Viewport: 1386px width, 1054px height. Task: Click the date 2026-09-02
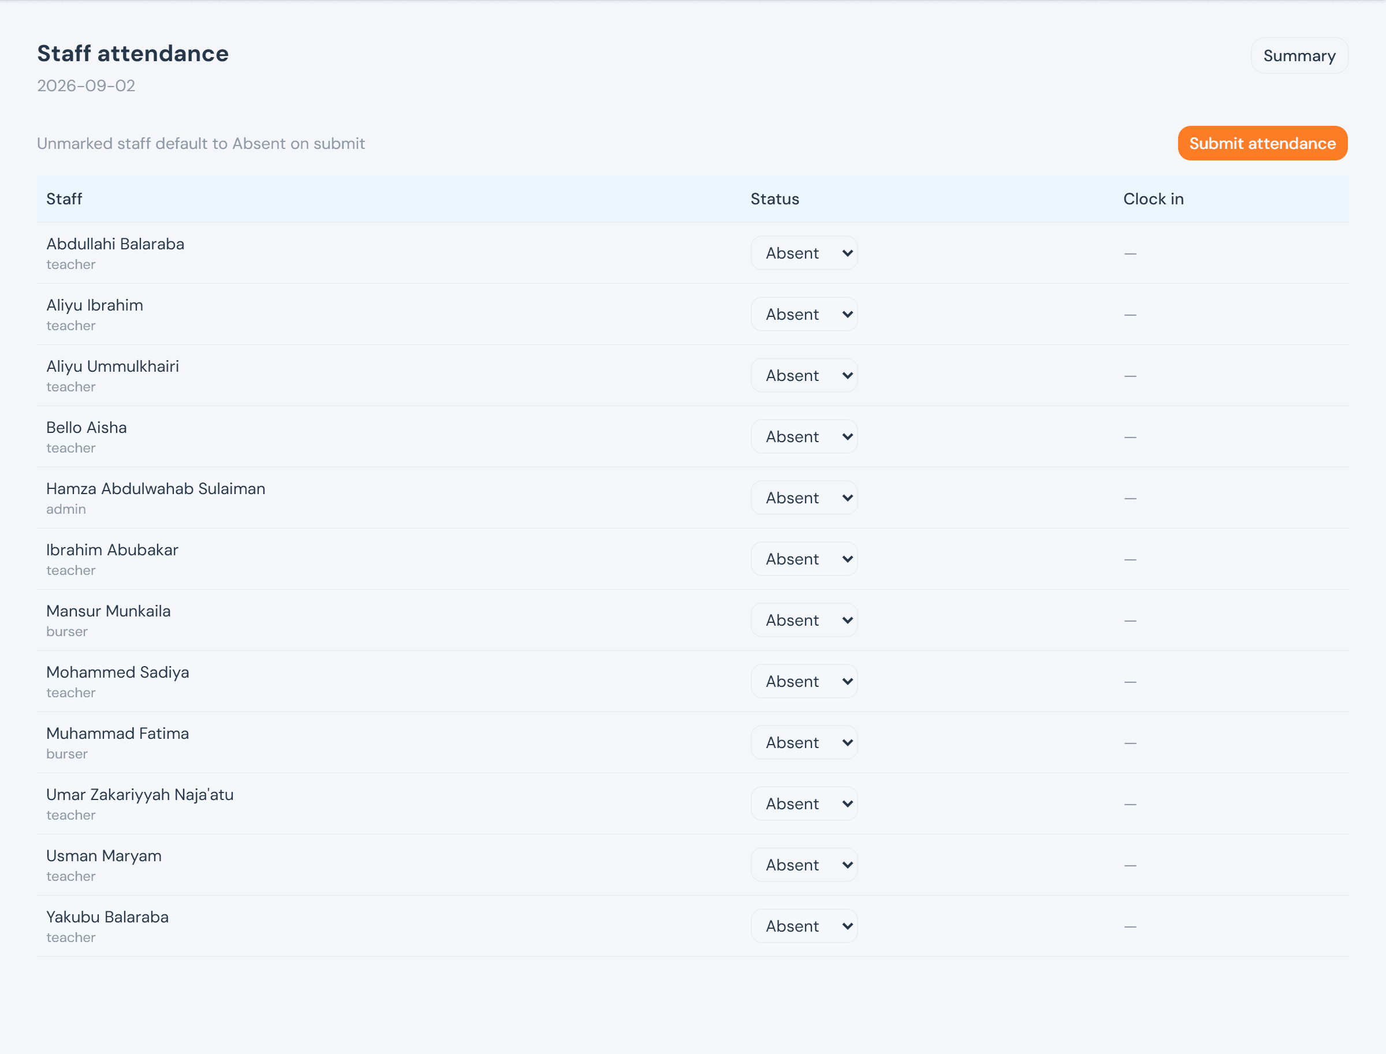coord(86,85)
